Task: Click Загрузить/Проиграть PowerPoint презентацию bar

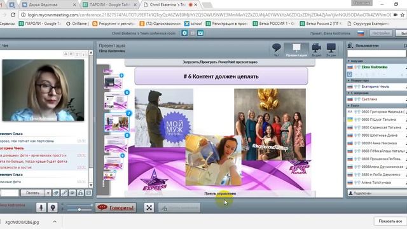Action: coord(220,62)
